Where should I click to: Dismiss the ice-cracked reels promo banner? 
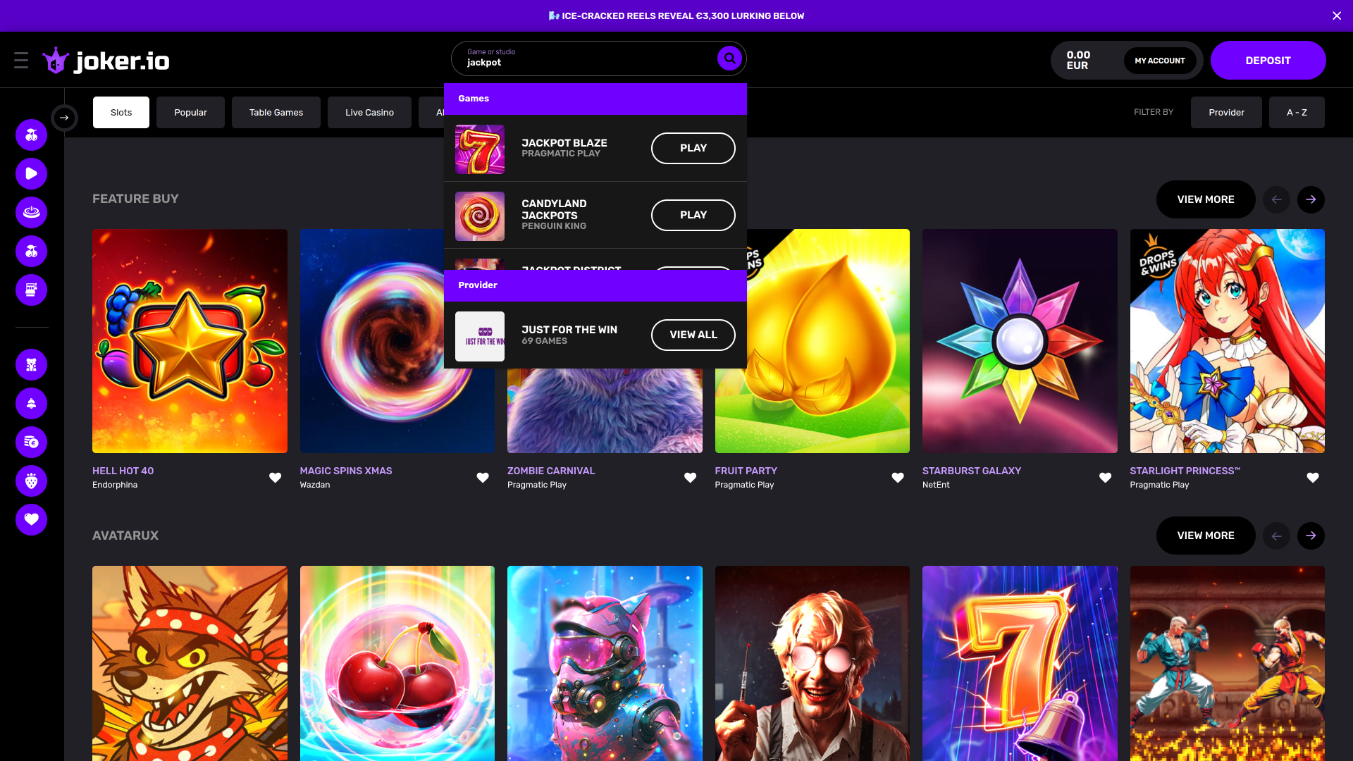point(1336,16)
